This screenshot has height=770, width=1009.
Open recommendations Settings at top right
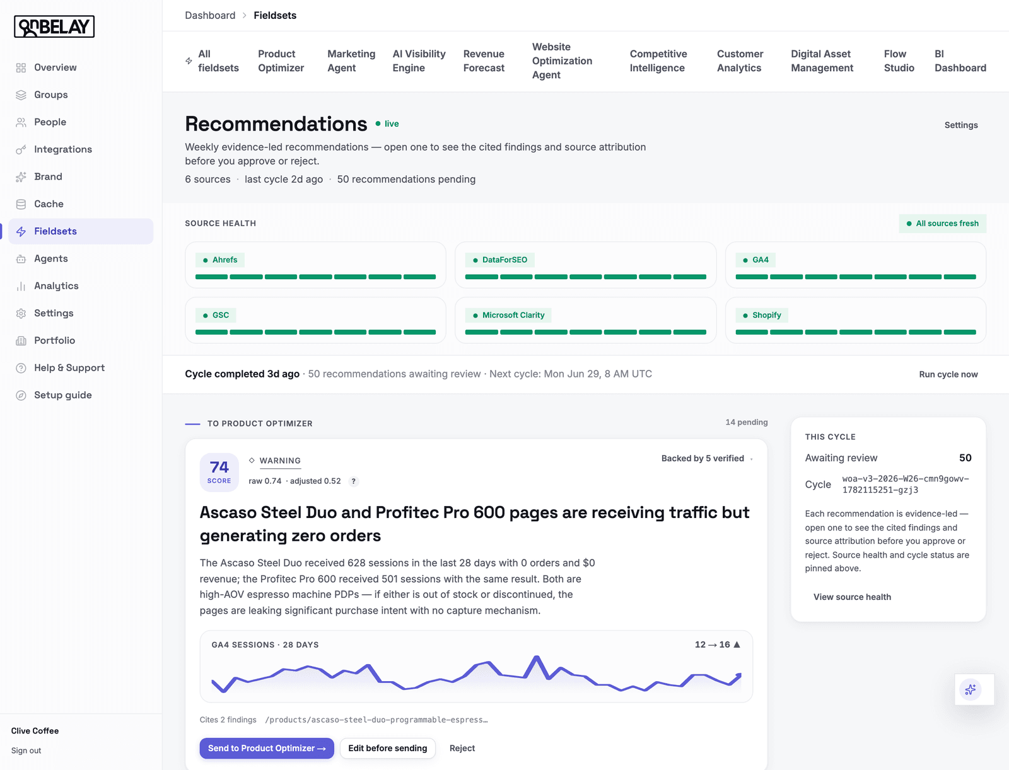pos(961,125)
